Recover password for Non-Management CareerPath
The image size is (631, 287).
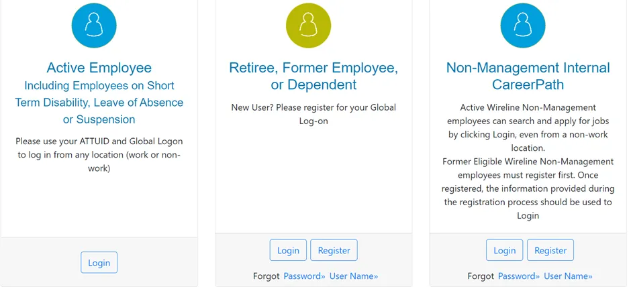(x=518, y=276)
